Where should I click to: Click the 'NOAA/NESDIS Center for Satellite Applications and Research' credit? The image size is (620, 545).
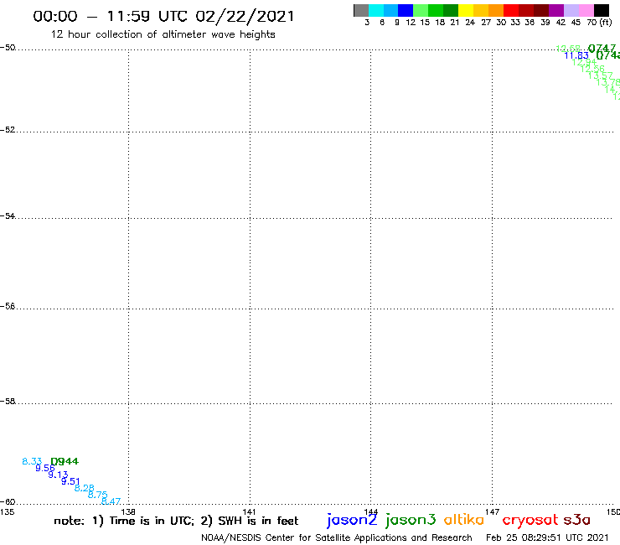coord(337,538)
